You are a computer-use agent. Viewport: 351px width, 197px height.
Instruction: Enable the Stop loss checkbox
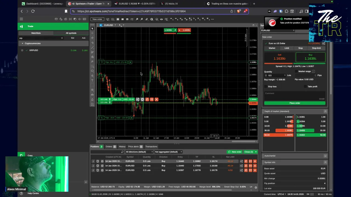[266, 86]
